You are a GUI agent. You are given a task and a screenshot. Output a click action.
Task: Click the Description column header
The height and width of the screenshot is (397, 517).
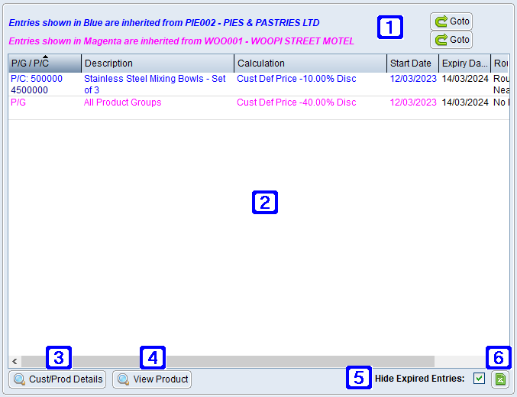point(157,63)
